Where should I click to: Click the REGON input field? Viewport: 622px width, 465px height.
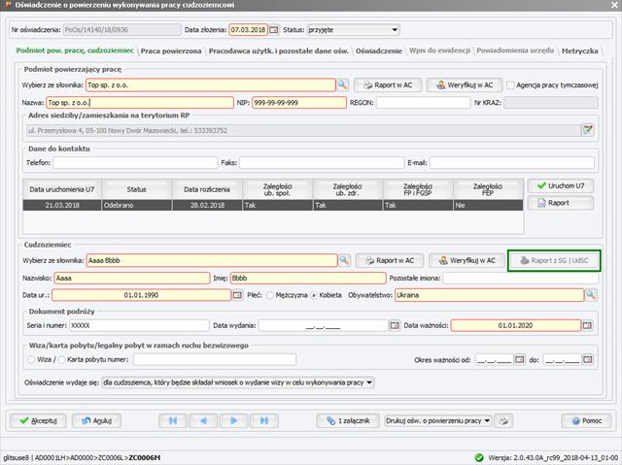(423, 103)
